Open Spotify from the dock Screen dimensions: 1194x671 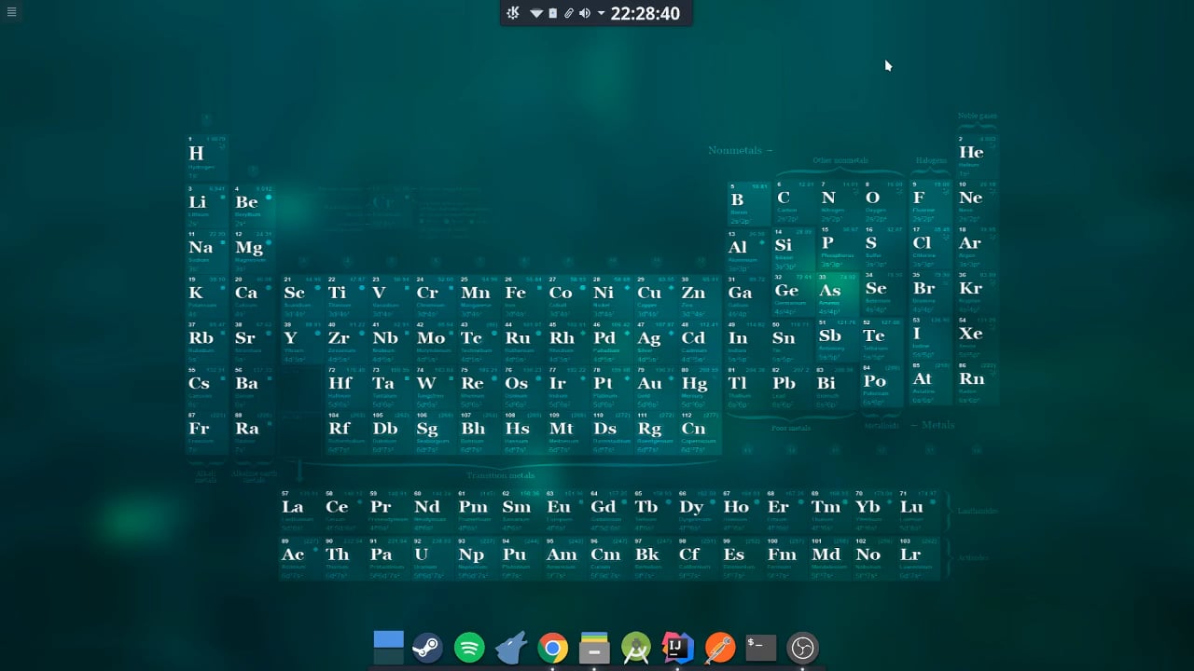(x=469, y=648)
